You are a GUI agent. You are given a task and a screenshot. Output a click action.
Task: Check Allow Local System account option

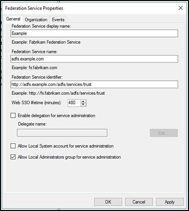coord(13,146)
